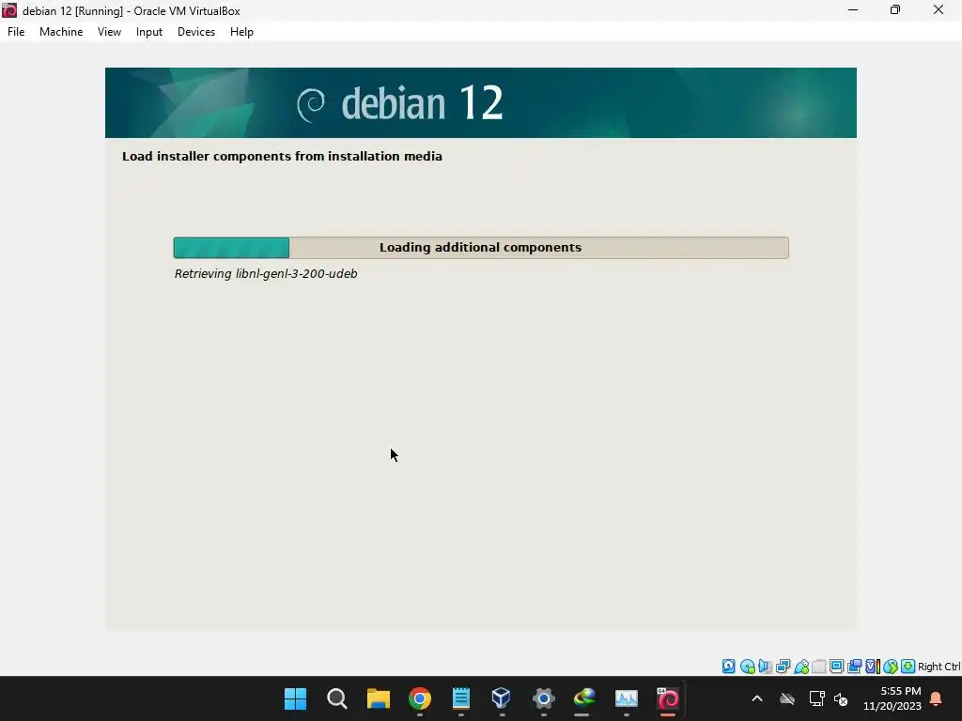
Task: Switch to the Debian VM taskbar icon
Action: coord(668,698)
